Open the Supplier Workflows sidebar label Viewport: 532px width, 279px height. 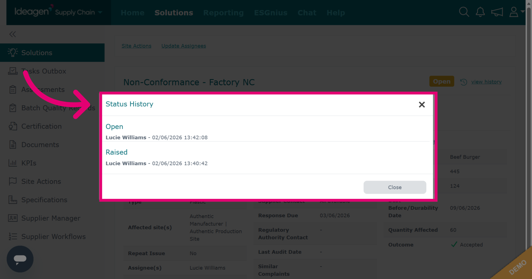53,237
